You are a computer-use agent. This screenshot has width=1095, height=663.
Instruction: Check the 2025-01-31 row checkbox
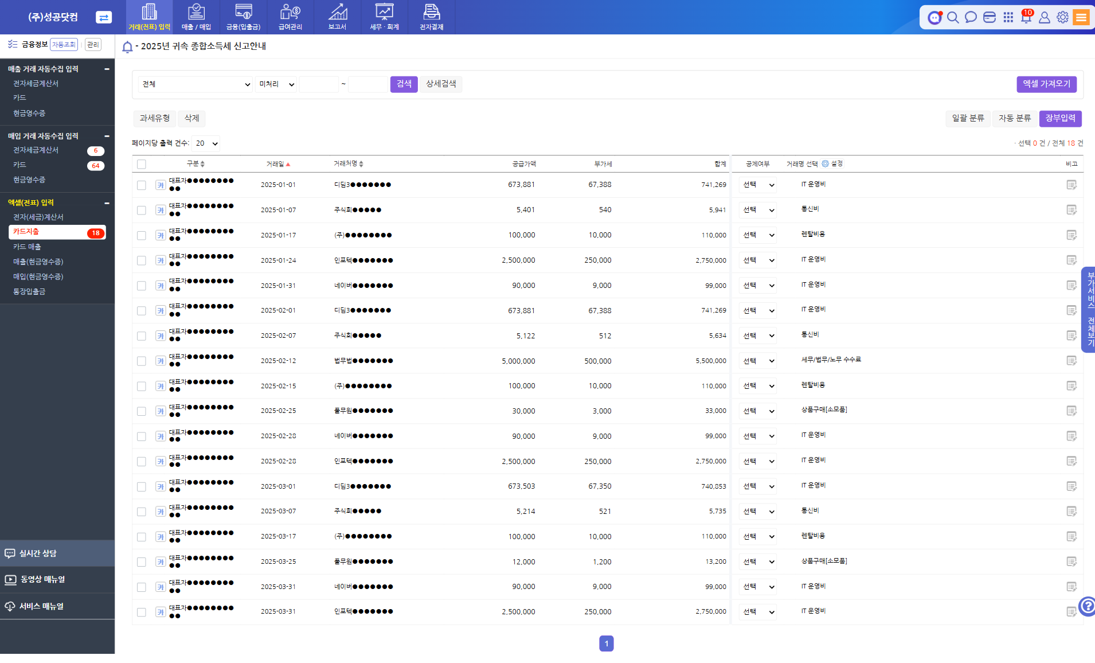(x=142, y=286)
